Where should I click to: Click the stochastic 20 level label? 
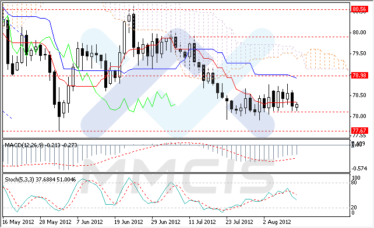tap(354, 208)
